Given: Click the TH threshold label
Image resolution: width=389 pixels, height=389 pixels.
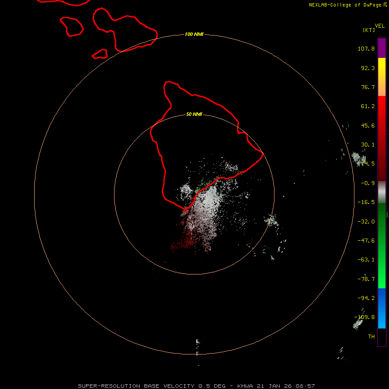Looking at the screenshot, I should point(371,337).
